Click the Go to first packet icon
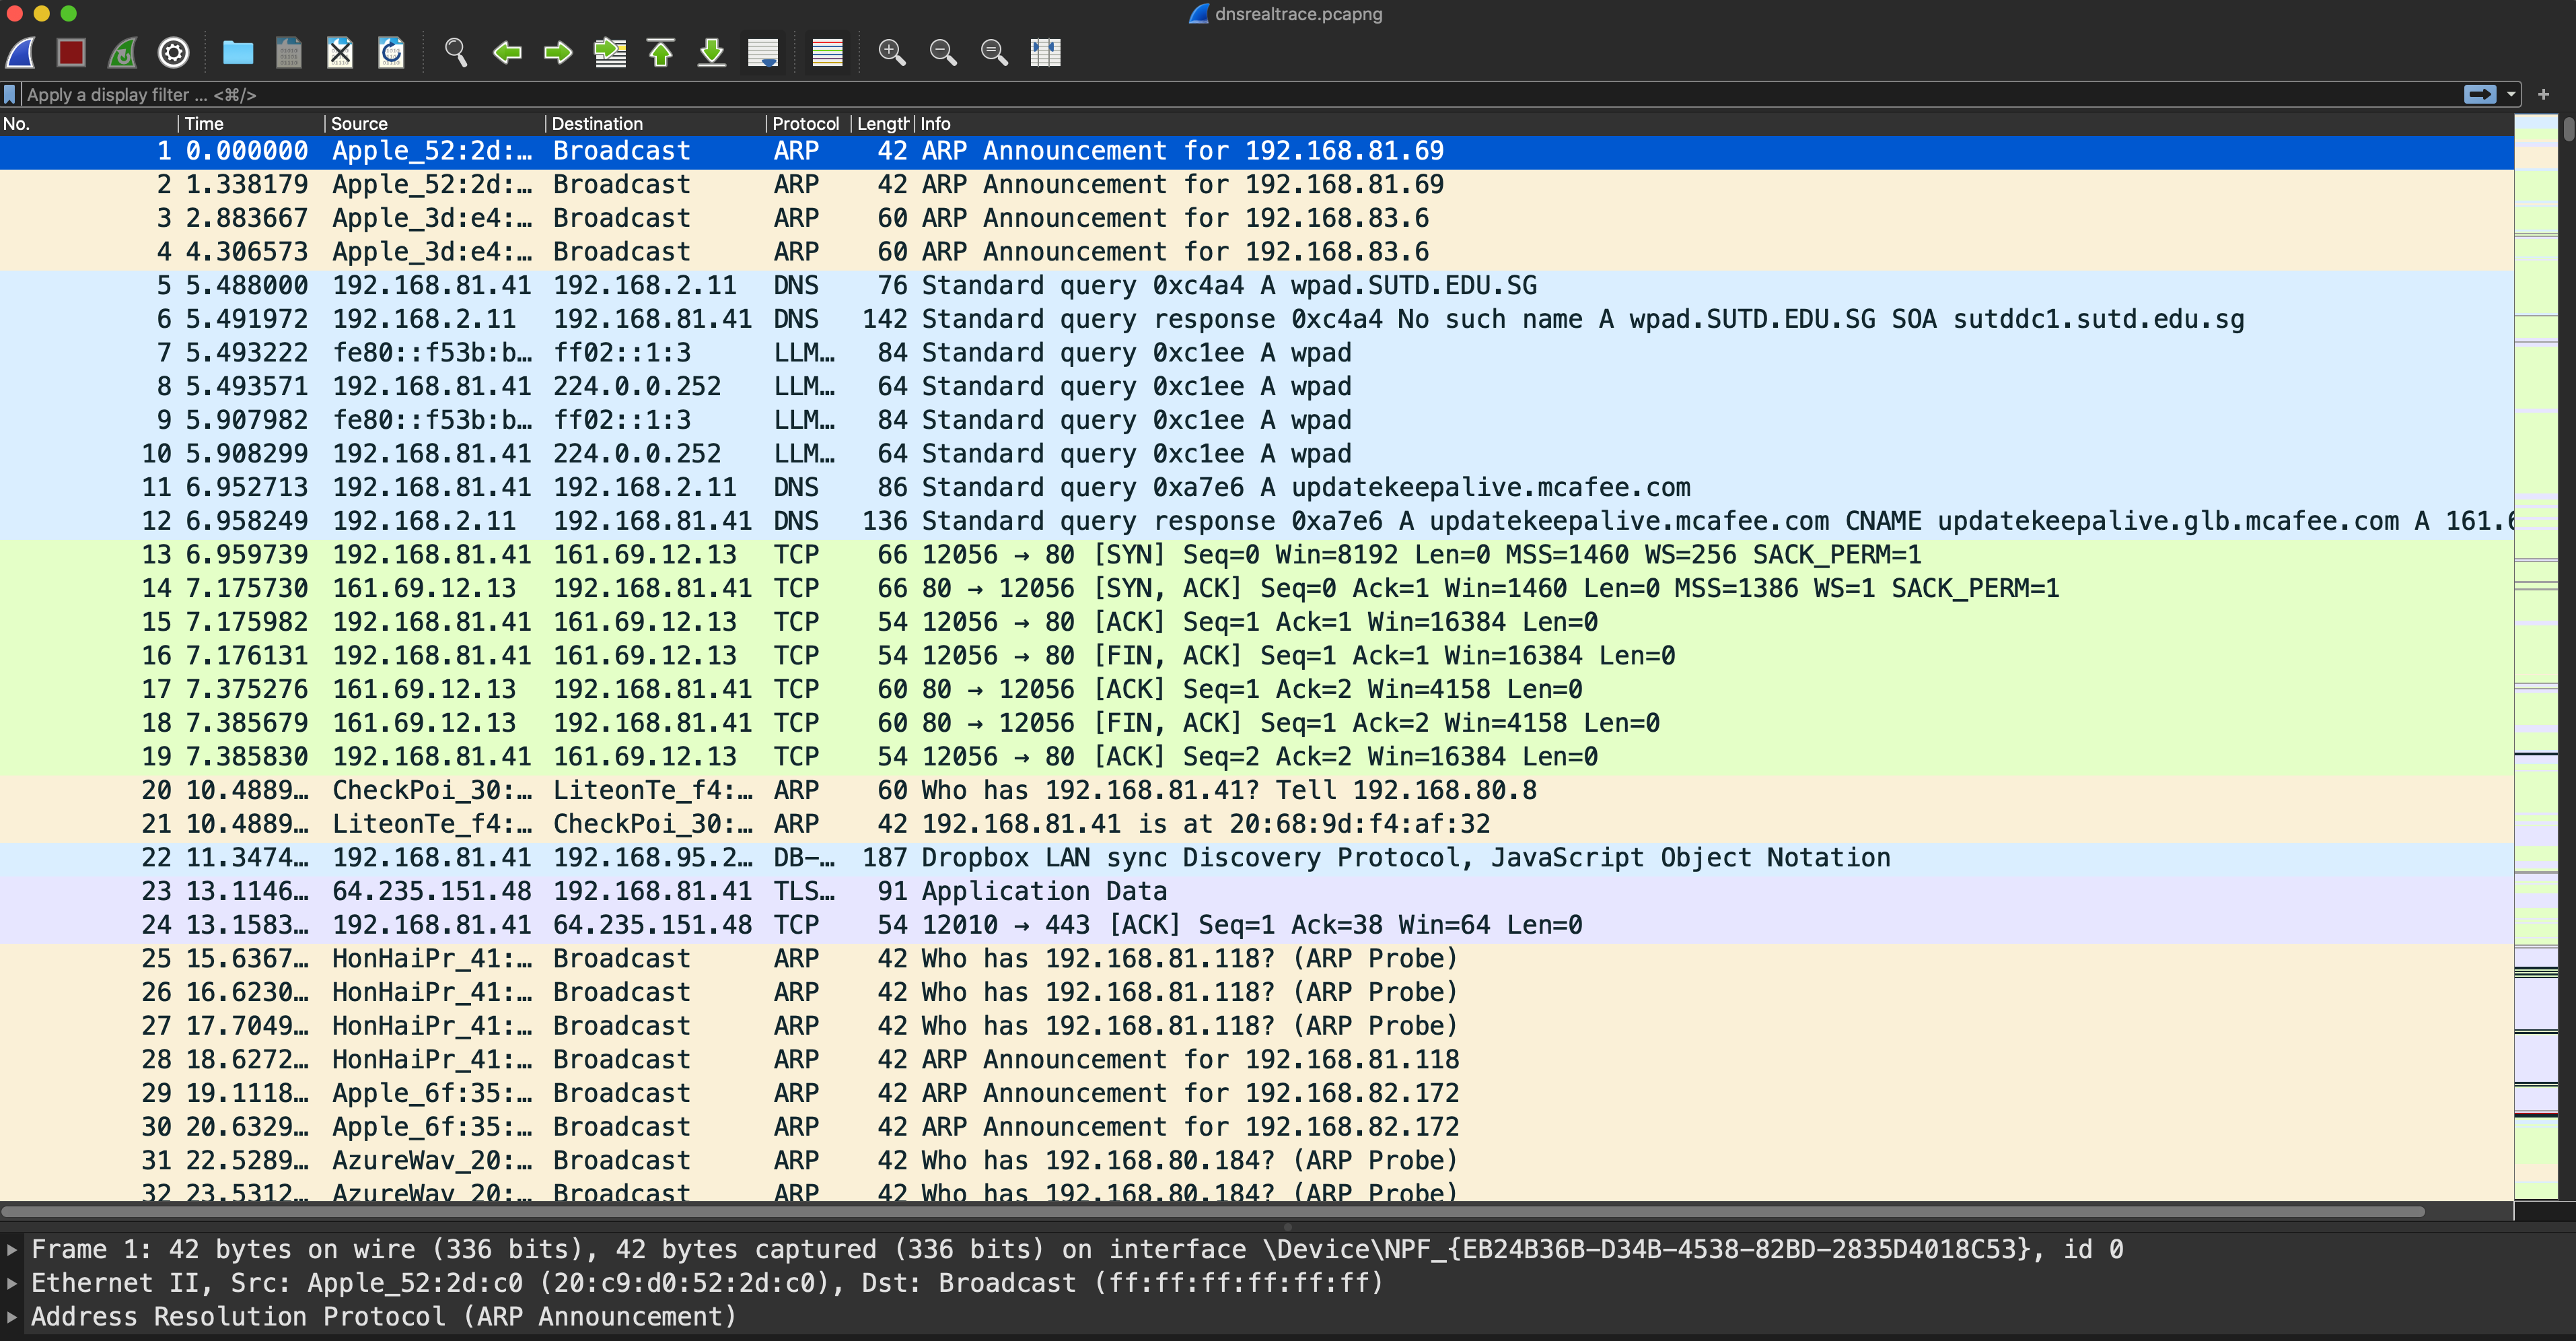Image resolution: width=2576 pixels, height=1341 pixels. click(661, 52)
